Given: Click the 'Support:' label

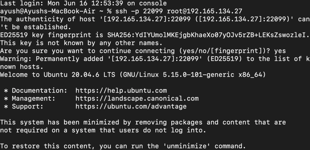Looking at the screenshot, I should pos(28,106).
